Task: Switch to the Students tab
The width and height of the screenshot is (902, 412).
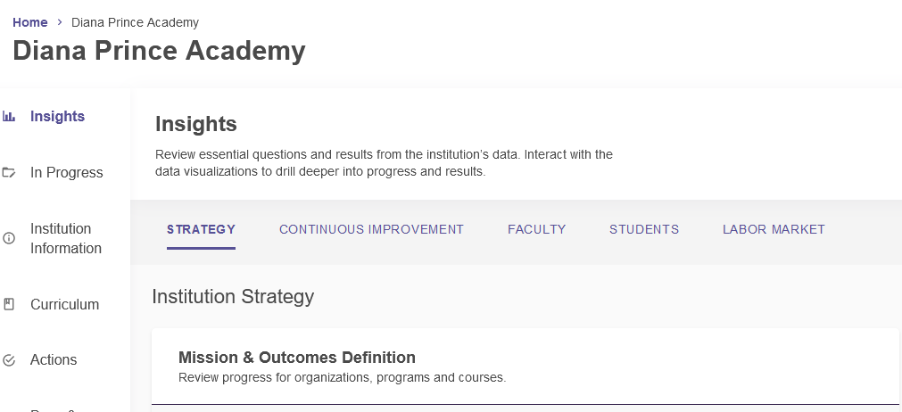Action: [643, 230]
